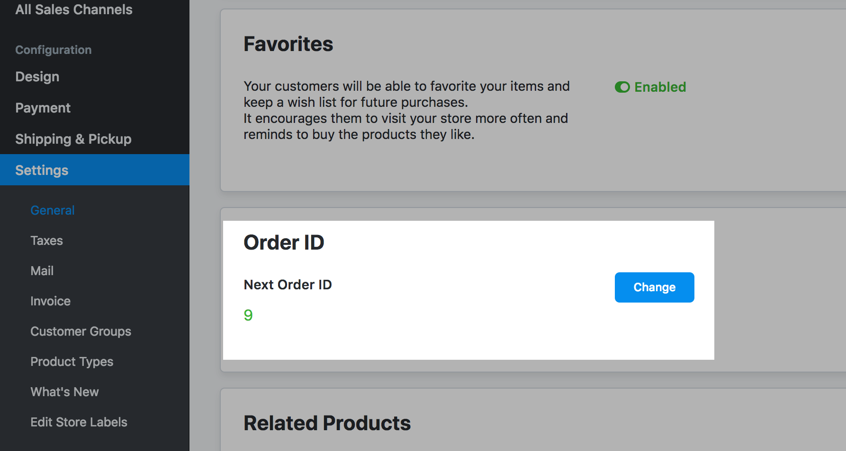Go to Mail settings

tap(42, 271)
